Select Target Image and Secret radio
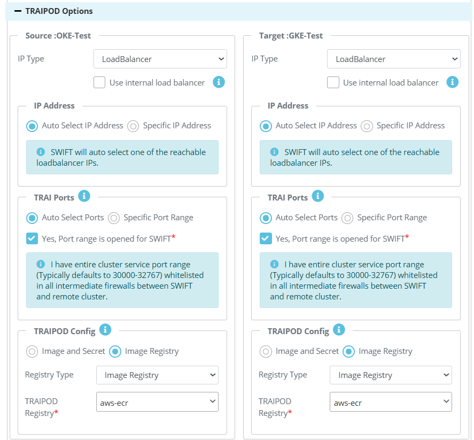The height and width of the screenshot is (440, 474). tap(266, 352)
